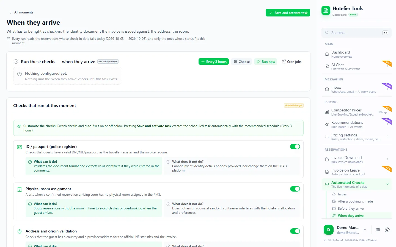Open the Choose schedule options
This screenshot has height=247, width=396.
tap(242, 62)
